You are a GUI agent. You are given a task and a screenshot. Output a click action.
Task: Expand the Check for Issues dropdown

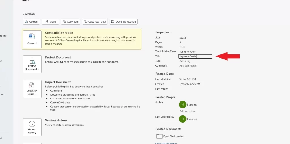pyautogui.click(x=32, y=89)
